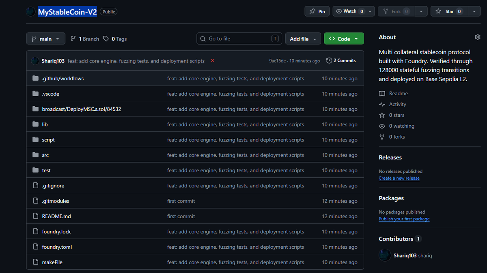Click the test folder icon
Image resolution: width=487 pixels, height=273 pixels.
point(35,170)
